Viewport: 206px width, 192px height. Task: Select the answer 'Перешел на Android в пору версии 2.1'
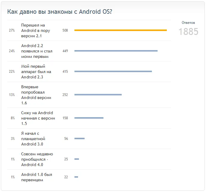(x=36, y=30)
